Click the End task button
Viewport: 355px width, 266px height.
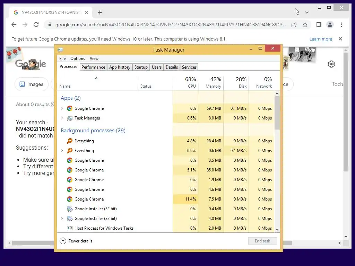tap(262, 241)
